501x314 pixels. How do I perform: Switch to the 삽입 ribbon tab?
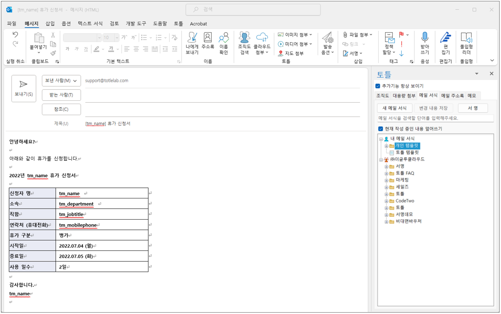pyautogui.click(x=50, y=23)
